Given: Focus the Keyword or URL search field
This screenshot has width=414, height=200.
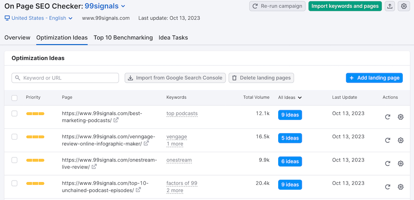Looking at the screenshot, I should tap(65, 78).
